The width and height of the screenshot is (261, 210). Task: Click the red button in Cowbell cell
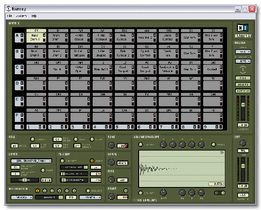pos(221,72)
